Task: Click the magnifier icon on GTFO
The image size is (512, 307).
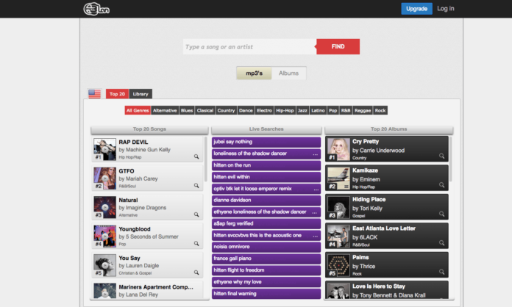Action: (x=196, y=185)
